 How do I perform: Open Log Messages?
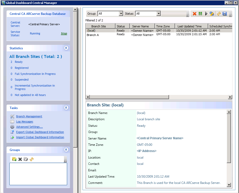[25, 122]
